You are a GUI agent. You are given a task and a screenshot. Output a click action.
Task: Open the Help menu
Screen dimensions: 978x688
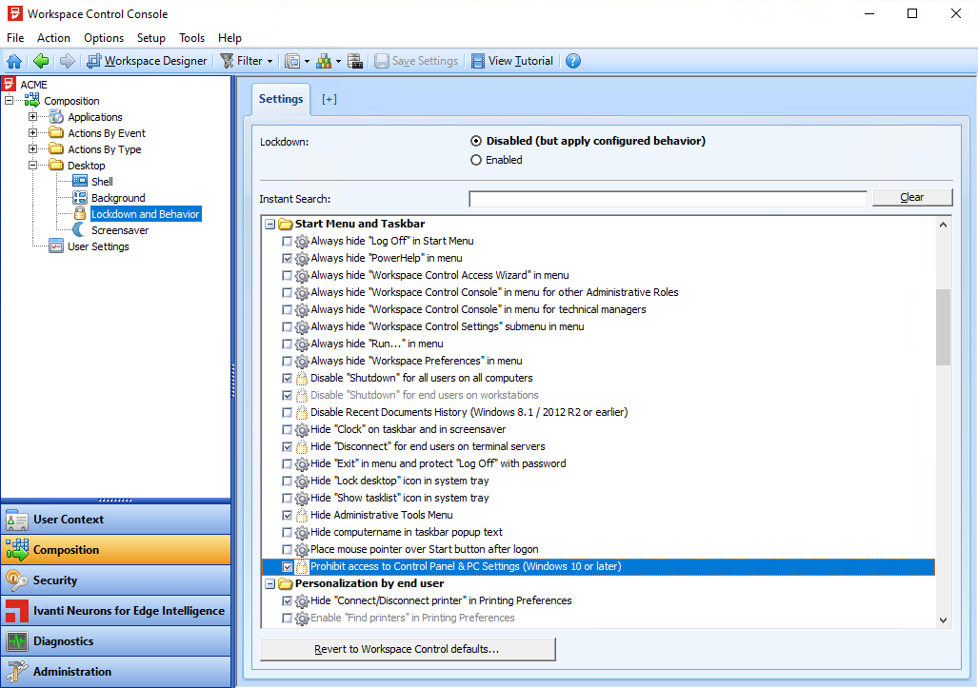tap(230, 38)
